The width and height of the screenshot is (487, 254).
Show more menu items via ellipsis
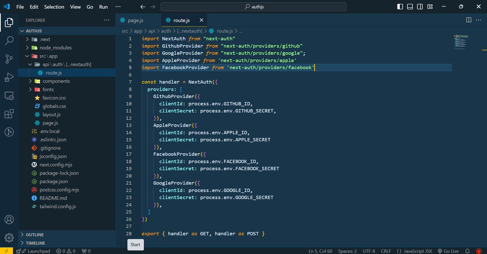(118, 6)
